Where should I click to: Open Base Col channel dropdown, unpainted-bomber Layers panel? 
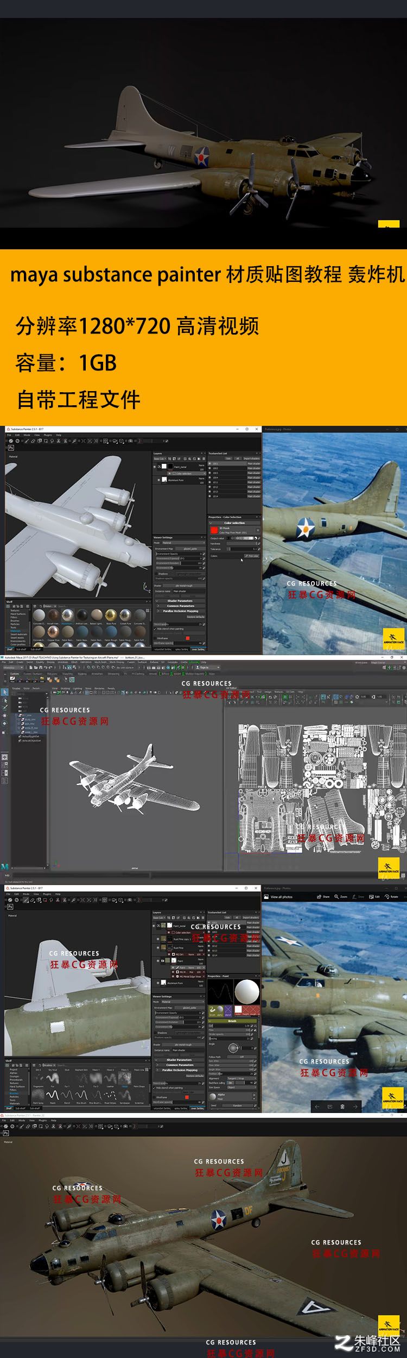pos(160,458)
